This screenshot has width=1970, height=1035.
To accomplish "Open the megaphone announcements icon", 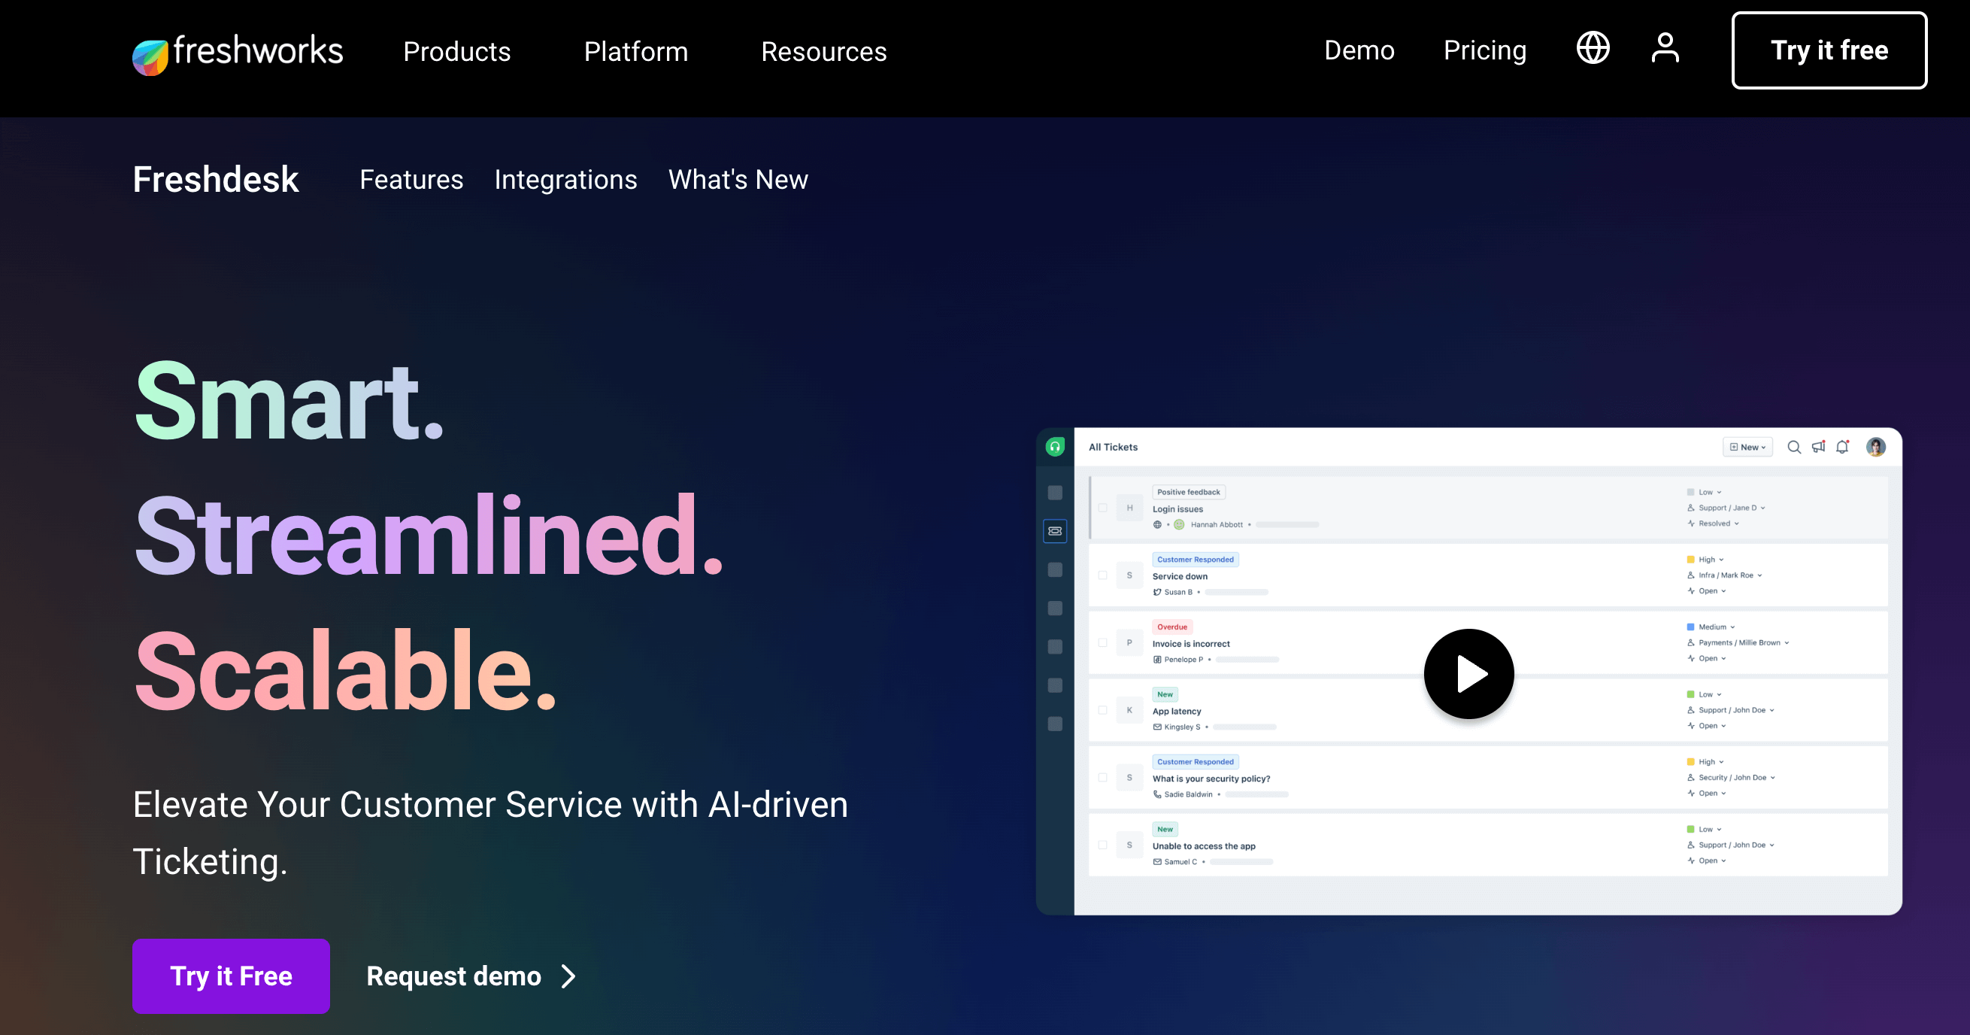I will point(1819,447).
